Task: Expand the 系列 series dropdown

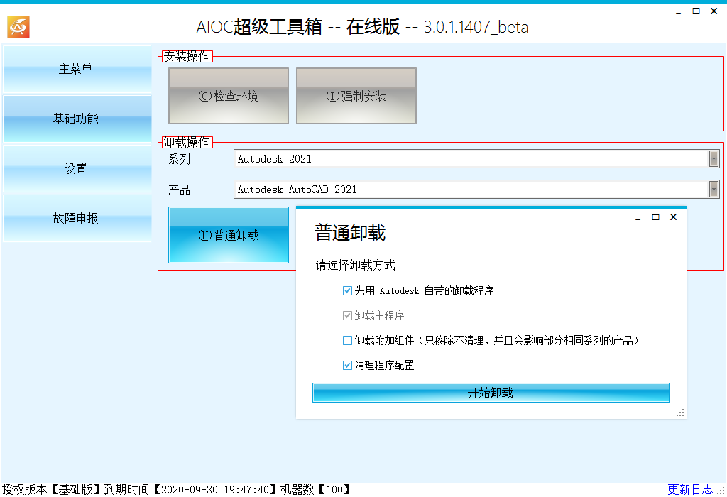Action: pyautogui.click(x=715, y=158)
